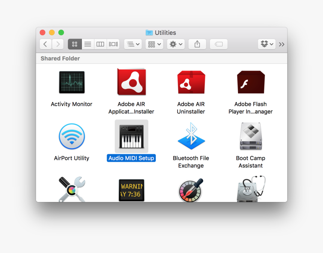This screenshot has height=253, width=323.
Task: Select the Disk Utility stethoscope icon
Action: coord(251,189)
